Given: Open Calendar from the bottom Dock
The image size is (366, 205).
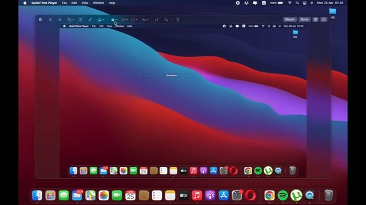Looking at the screenshot, I should [x=130, y=195].
